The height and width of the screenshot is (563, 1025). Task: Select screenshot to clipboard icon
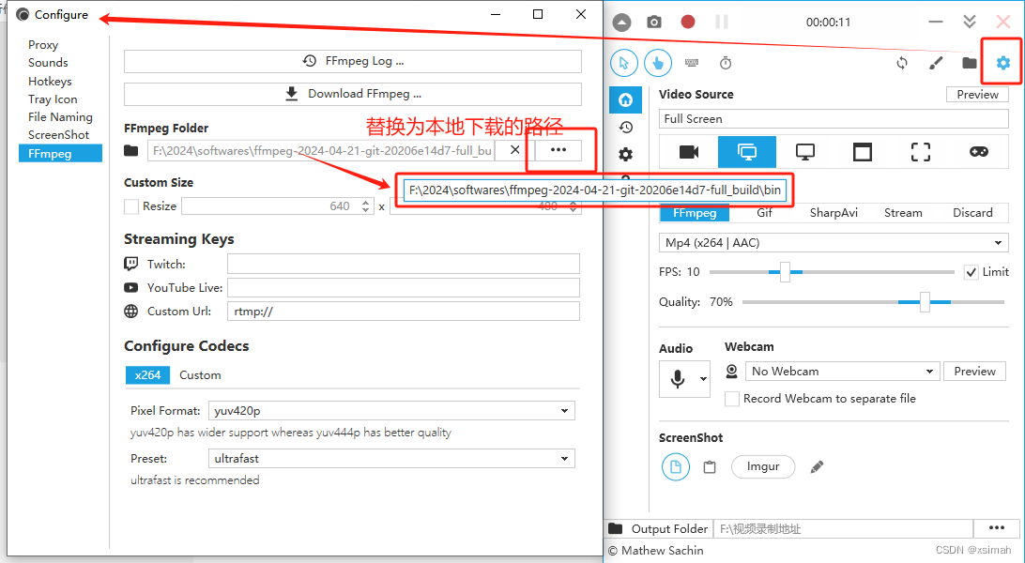[x=710, y=467]
